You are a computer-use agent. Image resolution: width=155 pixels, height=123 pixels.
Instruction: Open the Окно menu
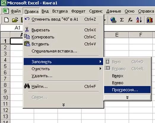pos(130,11)
